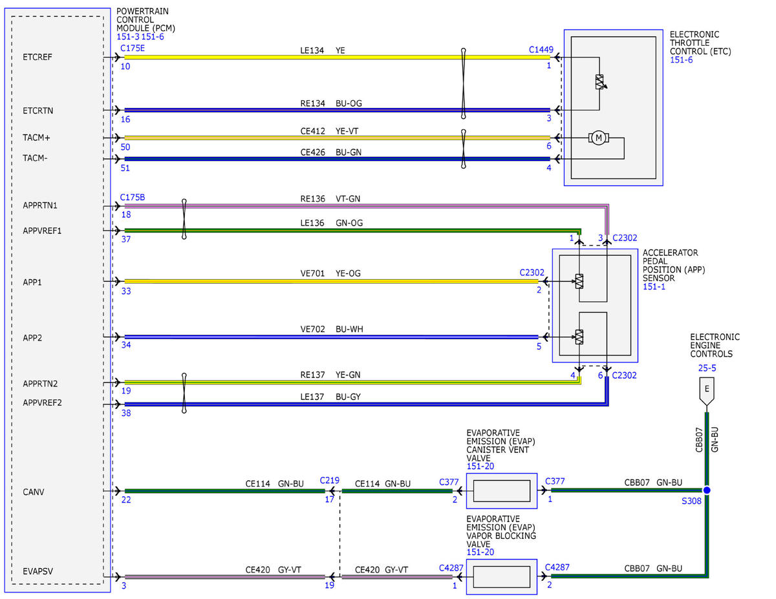Viewport: 776px width, 599px height.
Task: Select the APPVREF1 signal label
Action: tap(42, 230)
